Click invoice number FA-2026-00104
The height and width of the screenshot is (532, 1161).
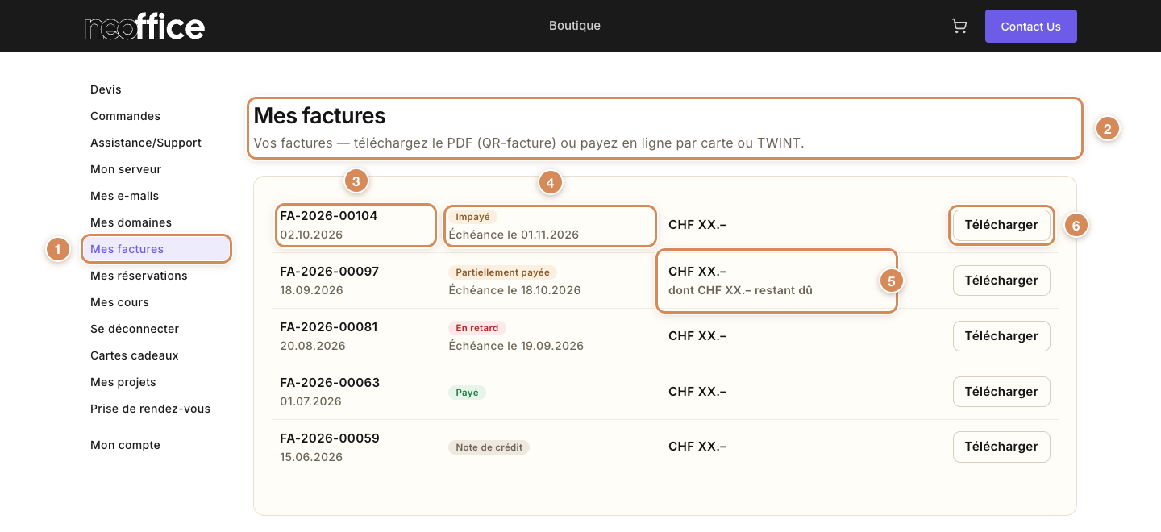[x=328, y=216]
